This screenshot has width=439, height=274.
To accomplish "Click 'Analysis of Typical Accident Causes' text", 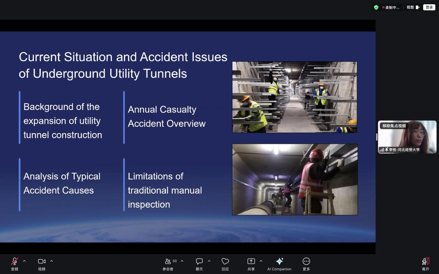I will 62,183.
